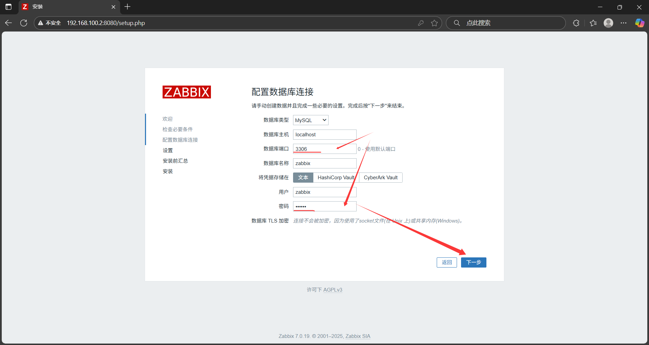This screenshot has width=649, height=345.
Task: Reload the setup page
Action: coord(24,23)
